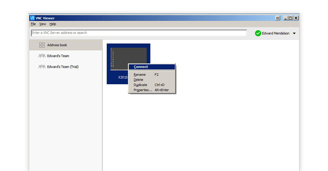Image resolution: width=328 pixels, height=171 pixels.
Task: Open the View menu
Action: coord(43,24)
